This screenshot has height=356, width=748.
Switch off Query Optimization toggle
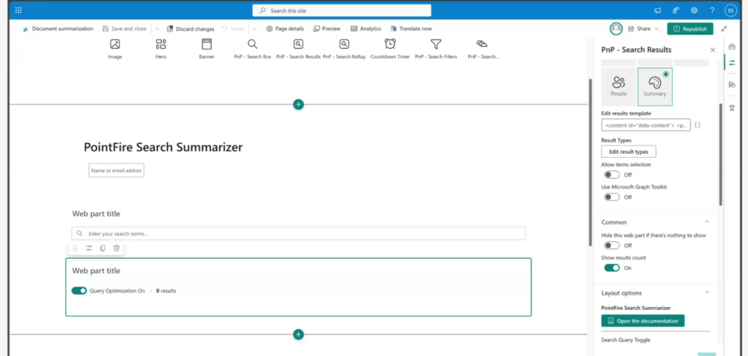tap(79, 291)
